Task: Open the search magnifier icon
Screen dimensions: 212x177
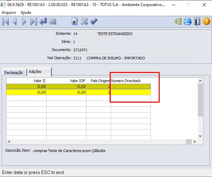Action: [x=53, y=22]
